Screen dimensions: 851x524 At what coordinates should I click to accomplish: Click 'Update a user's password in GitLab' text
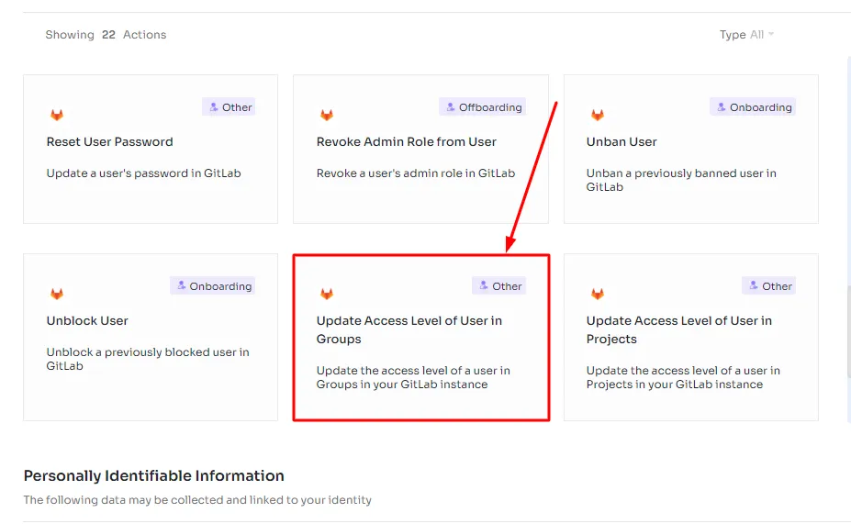pyautogui.click(x=143, y=173)
